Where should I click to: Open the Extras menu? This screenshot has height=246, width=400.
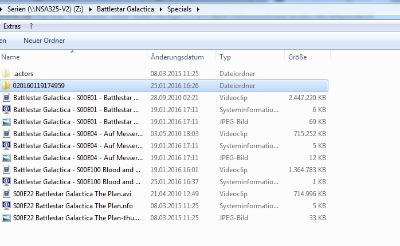pos(12,26)
